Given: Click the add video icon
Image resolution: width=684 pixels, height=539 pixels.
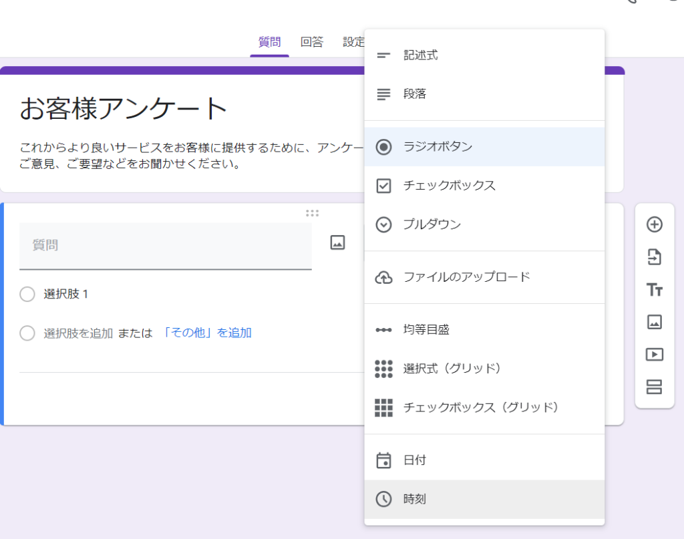Looking at the screenshot, I should 655,355.
